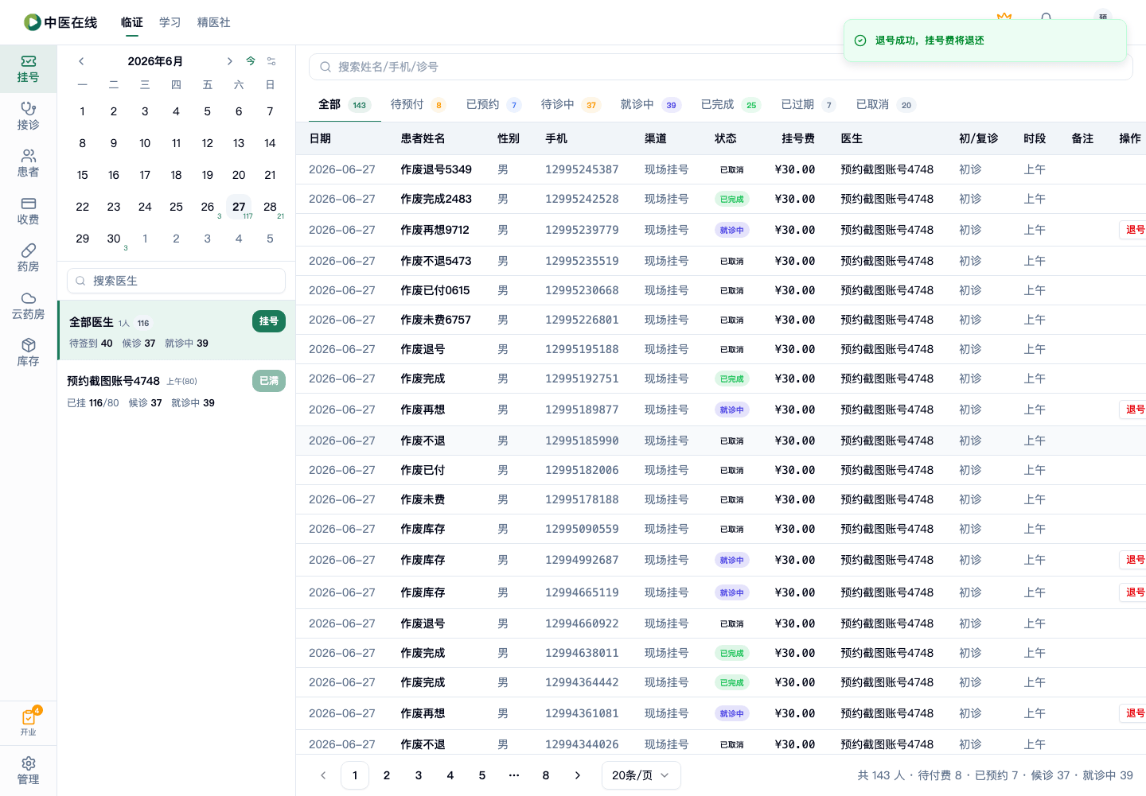Select the 已过期 7 status tab
The image size is (1146, 796).
tap(808, 105)
